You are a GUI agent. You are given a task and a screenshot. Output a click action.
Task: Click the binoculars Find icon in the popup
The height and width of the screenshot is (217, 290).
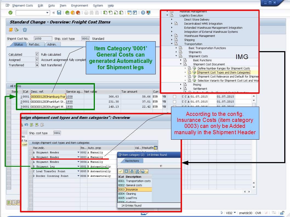132,171
